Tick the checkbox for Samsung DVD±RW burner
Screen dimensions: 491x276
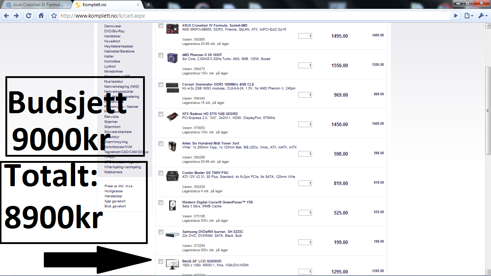161,232
